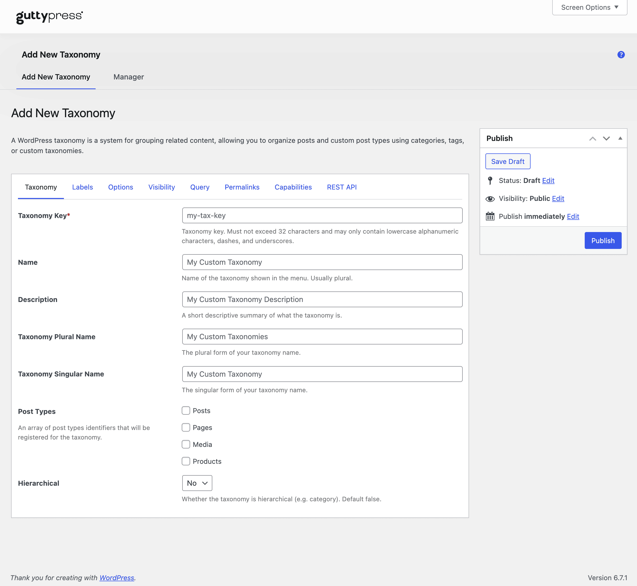Focus the Taxonomy Key input field
637x586 pixels.
322,215
